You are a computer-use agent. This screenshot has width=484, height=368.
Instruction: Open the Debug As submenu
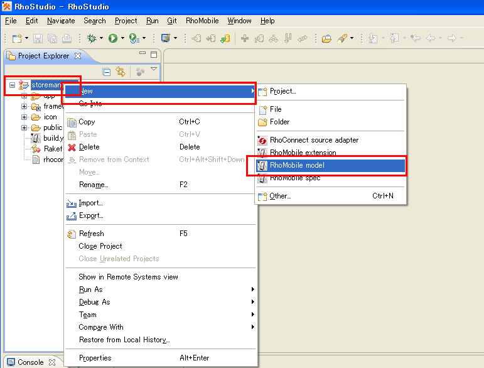click(x=161, y=302)
